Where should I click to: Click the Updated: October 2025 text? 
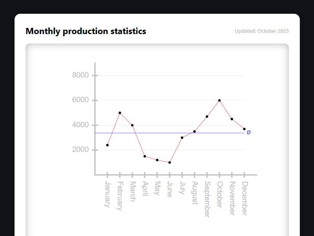262,31
